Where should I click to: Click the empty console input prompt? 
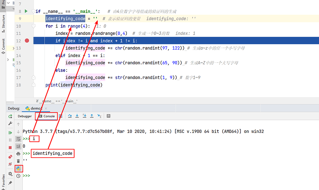(48, 176)
